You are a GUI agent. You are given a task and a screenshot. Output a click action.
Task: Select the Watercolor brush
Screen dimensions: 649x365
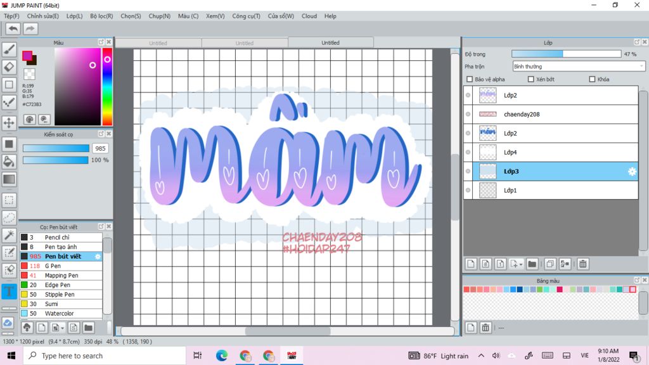61,313
